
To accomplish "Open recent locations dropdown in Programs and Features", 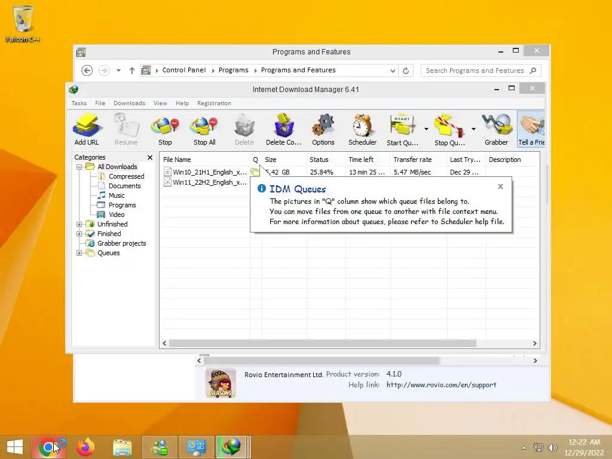I will [x=118, y=71].
